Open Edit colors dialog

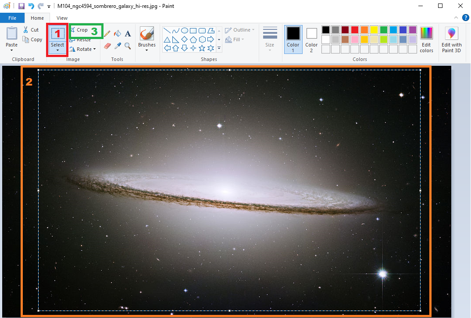coord(426,39)
